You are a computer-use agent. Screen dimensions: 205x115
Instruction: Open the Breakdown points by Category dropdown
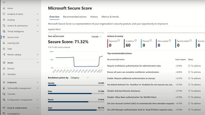[x=80, y=77]
